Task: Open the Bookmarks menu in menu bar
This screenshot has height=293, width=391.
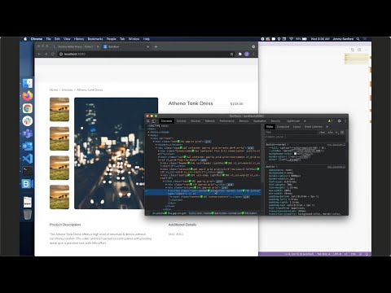Action: click(x=95, y=39)
